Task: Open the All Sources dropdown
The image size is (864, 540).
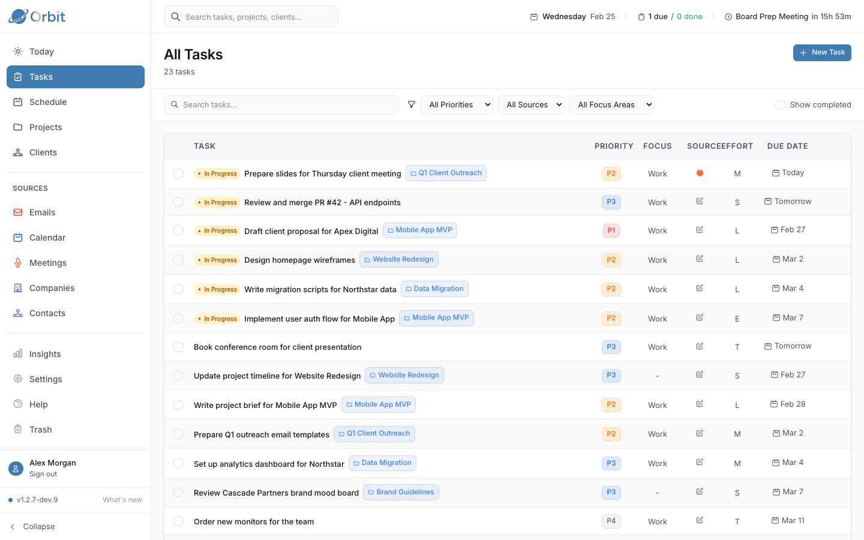Action: (531, 104)
